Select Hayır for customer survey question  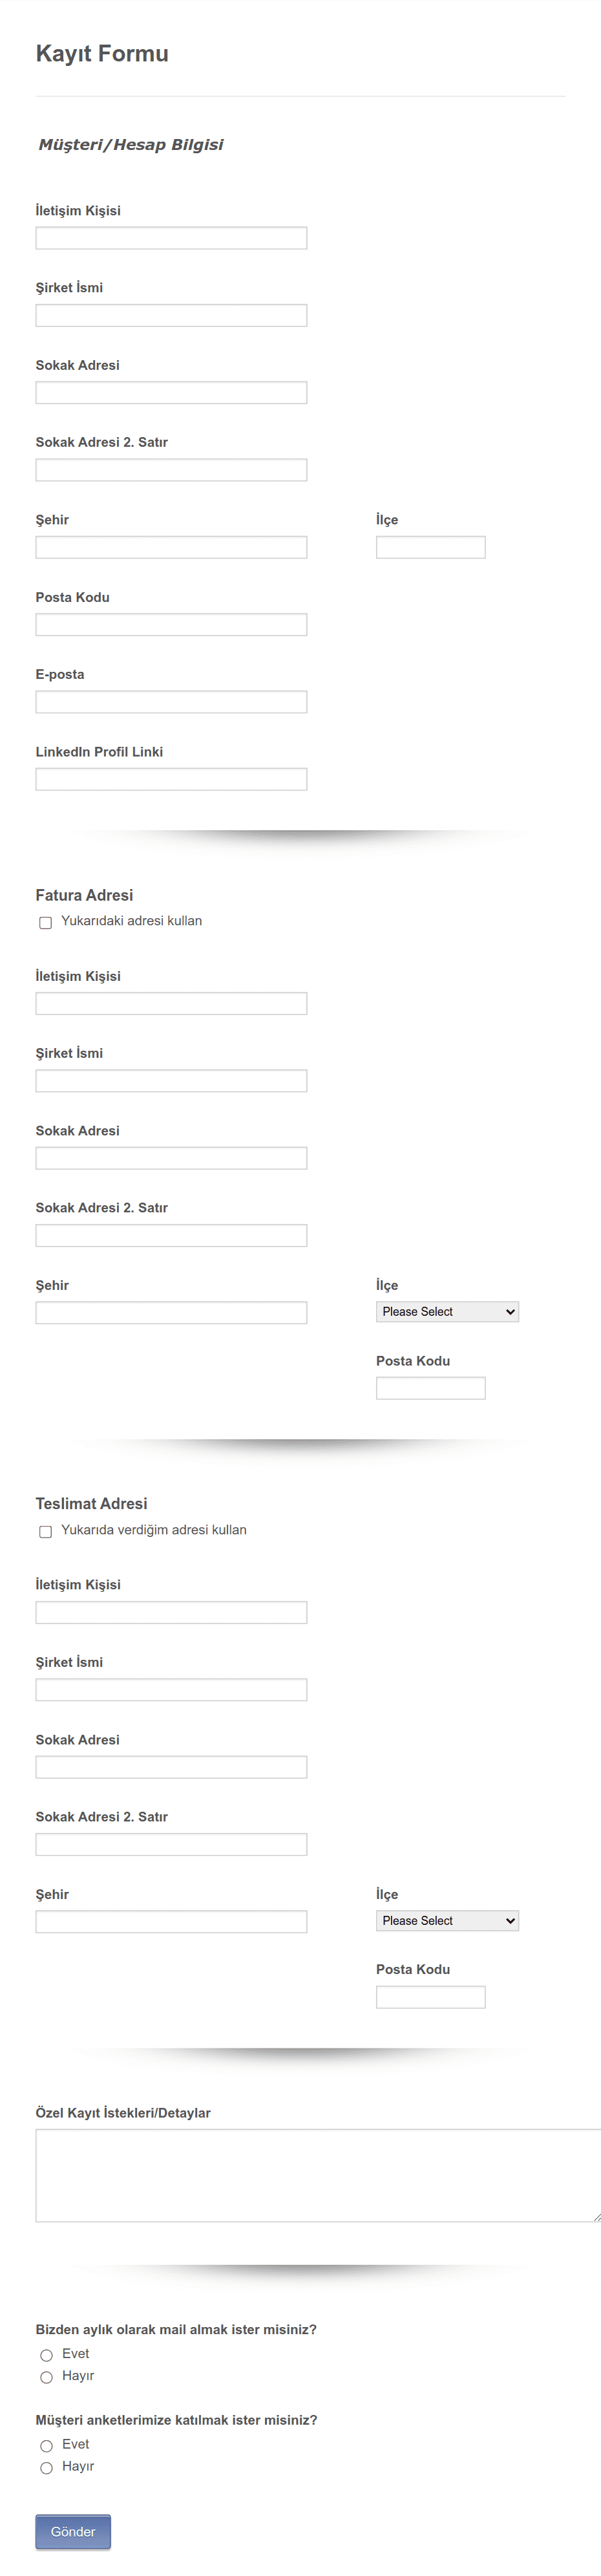click(46, 2468)
